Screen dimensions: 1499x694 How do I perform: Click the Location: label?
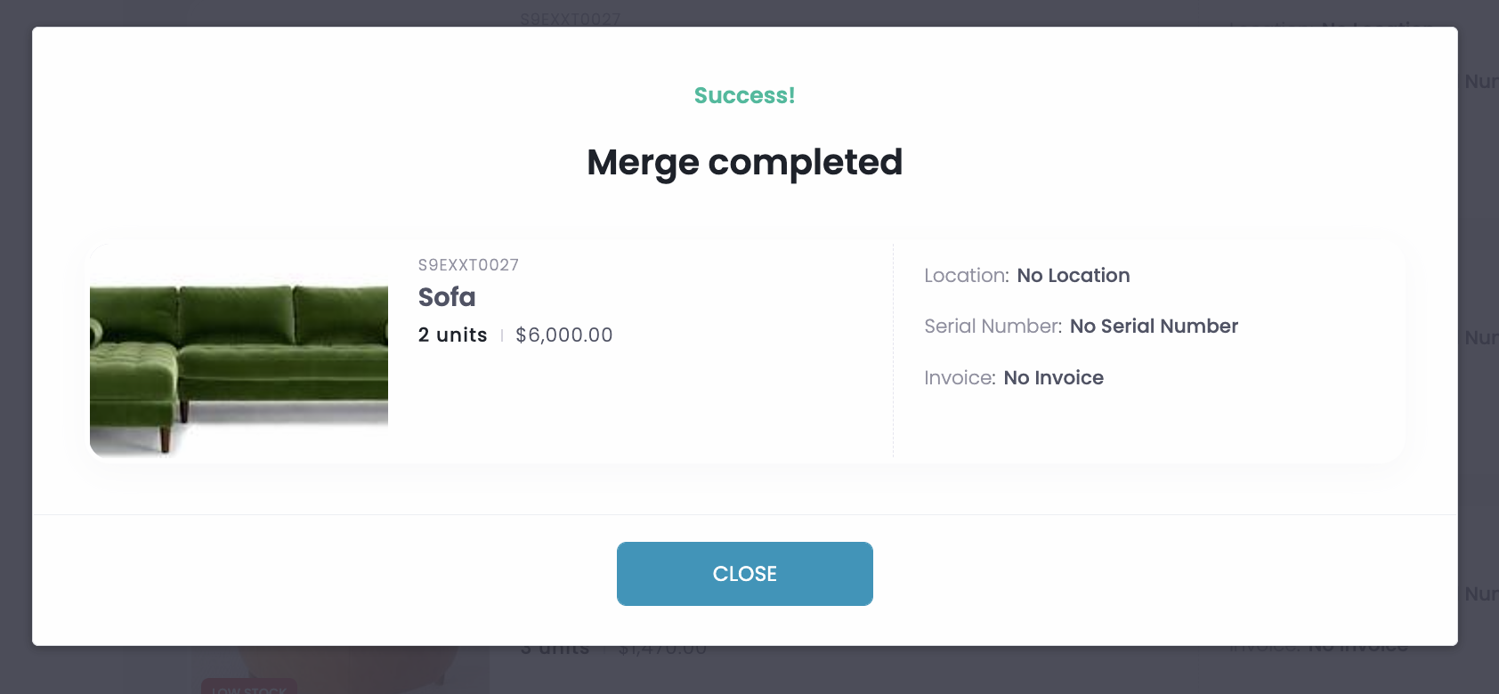pyautogui.click(x=967, y=276)
